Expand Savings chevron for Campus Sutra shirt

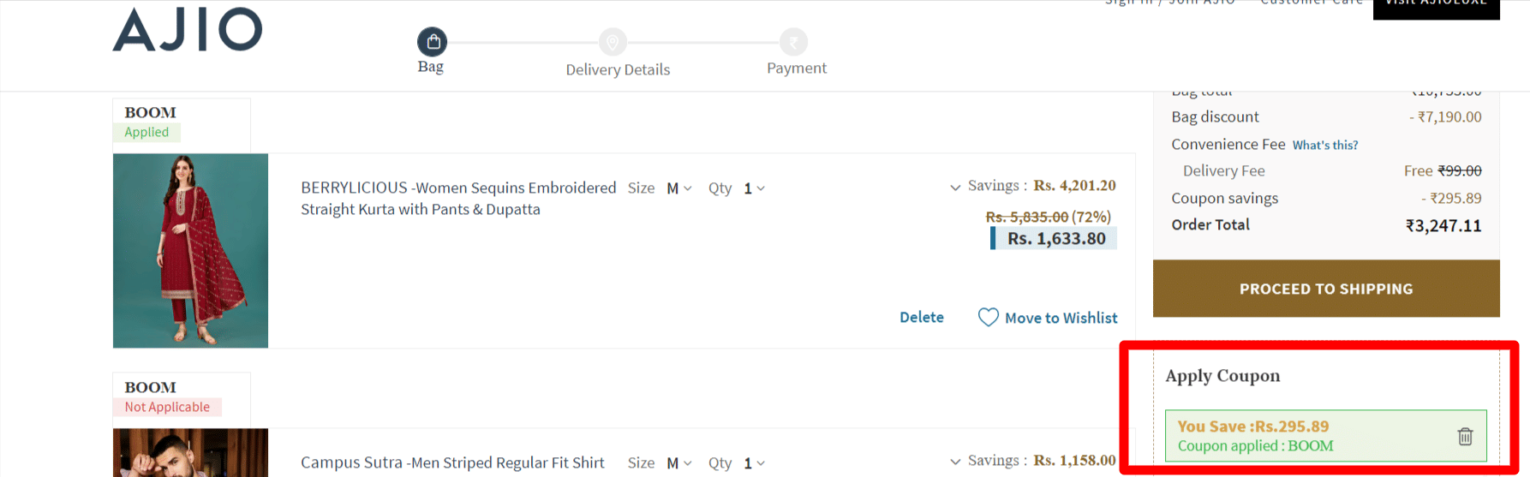pyautogui.click(x=955, y=462)
